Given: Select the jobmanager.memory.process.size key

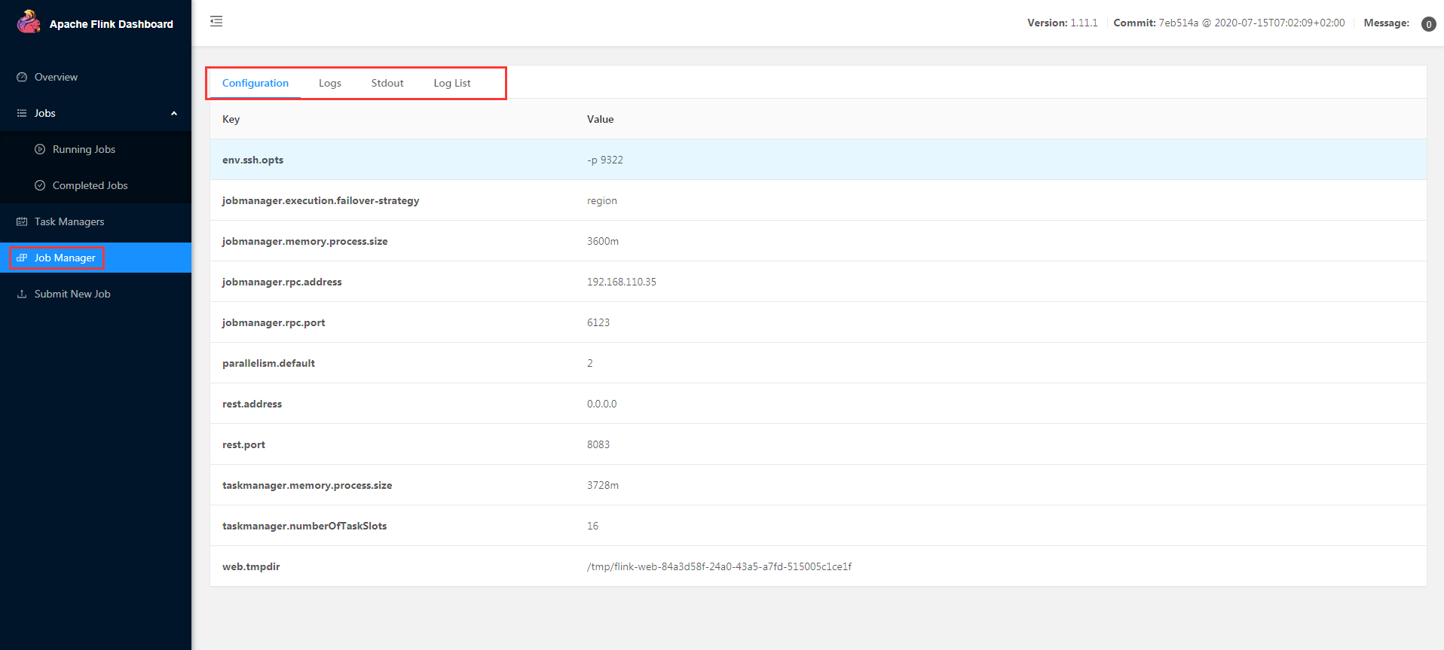Looking at the screenshot, I should pyautogui.click(x=305, y=241).
